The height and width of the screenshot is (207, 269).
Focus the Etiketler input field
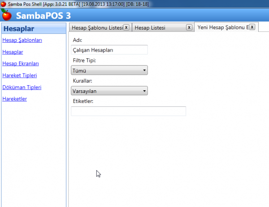(128, 111)
